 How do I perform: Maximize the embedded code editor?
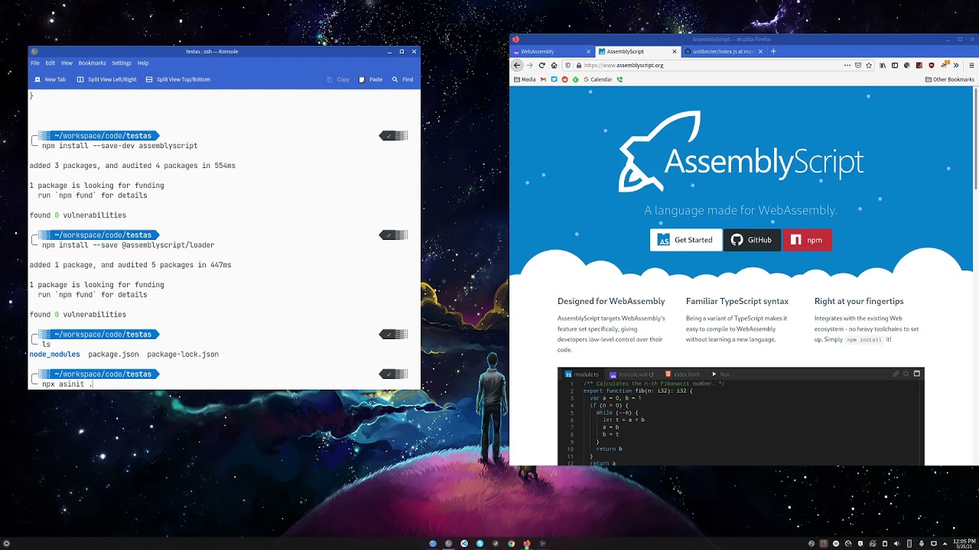click(917, 374)
